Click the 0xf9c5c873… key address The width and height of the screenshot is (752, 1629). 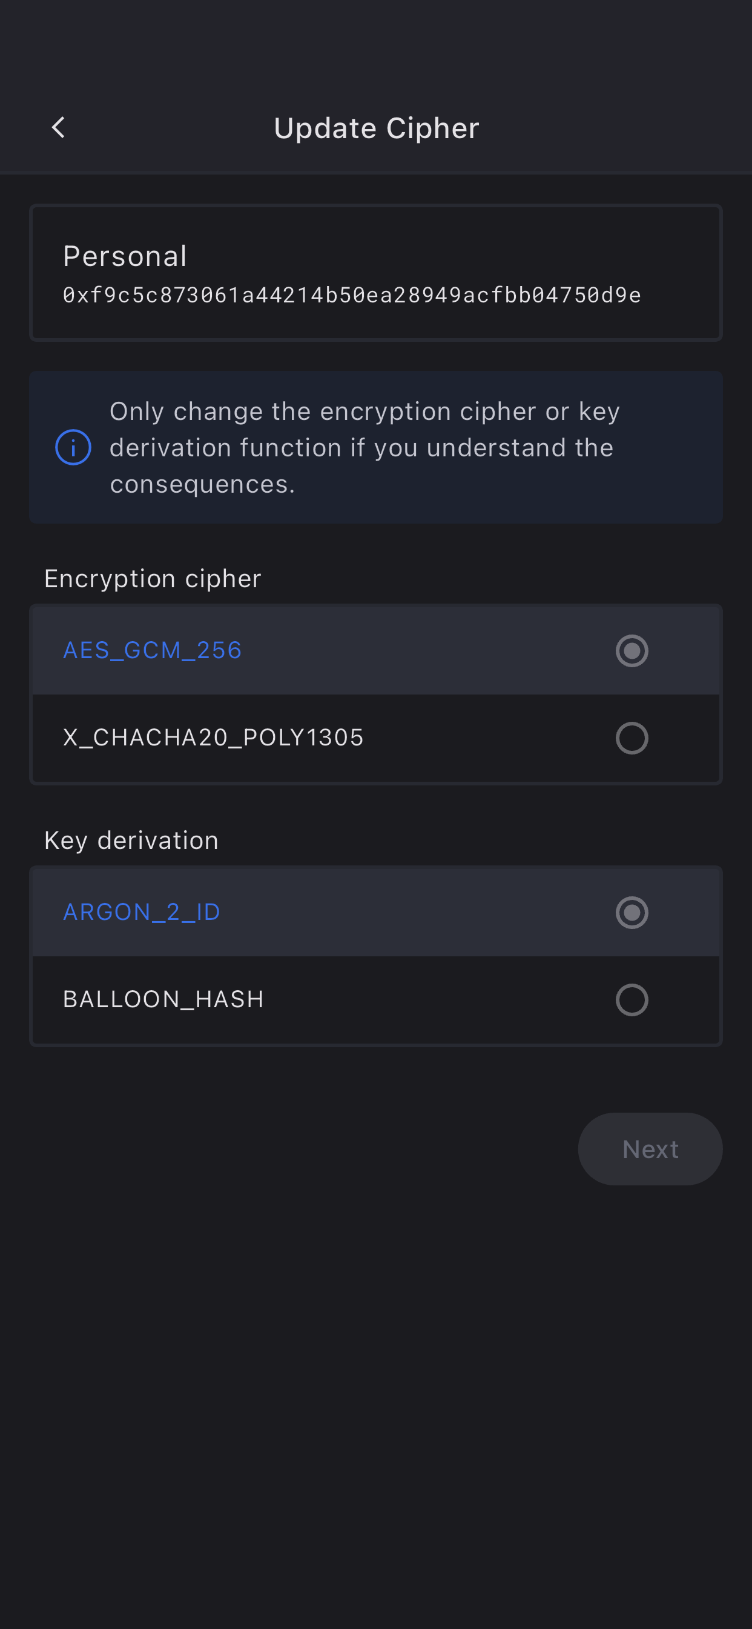point(351,295)
